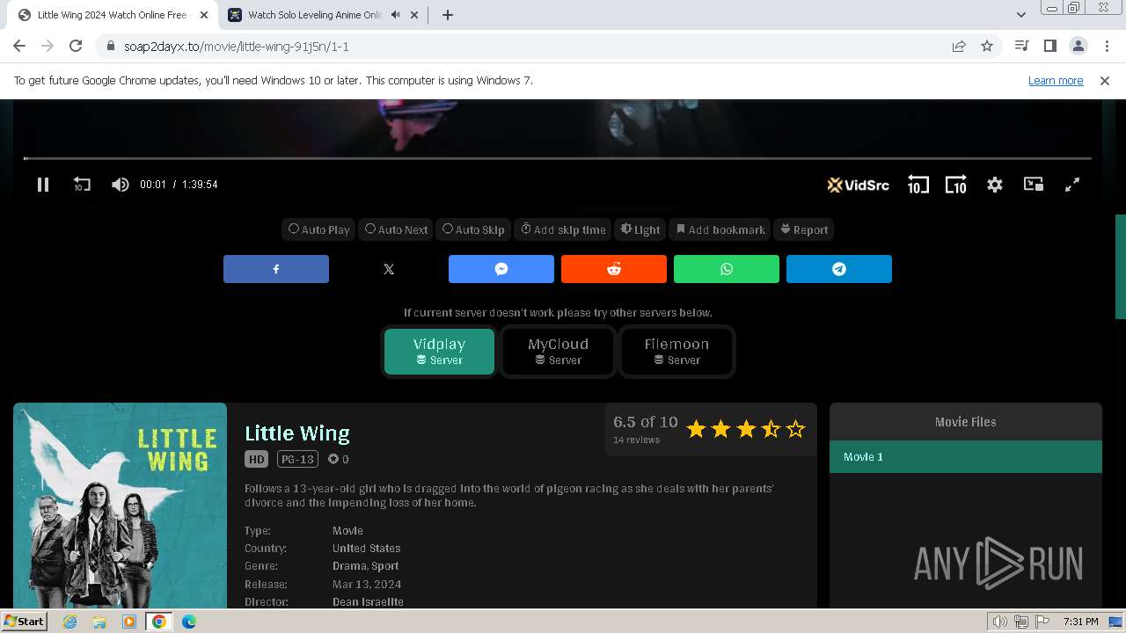Image resolution: width=1126 pixels, height=633 pixels.
Task: Select Movie 1 in Movie Files
Action: pyautogui.click(x=966, y=457)
